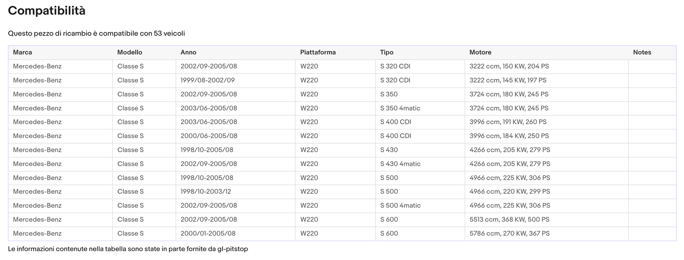Click the Piattaforma column header
This screenshot has height=260, width=684.
pos(318,52)
